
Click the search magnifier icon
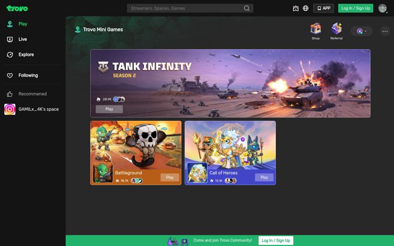click(x=247, y=8)
